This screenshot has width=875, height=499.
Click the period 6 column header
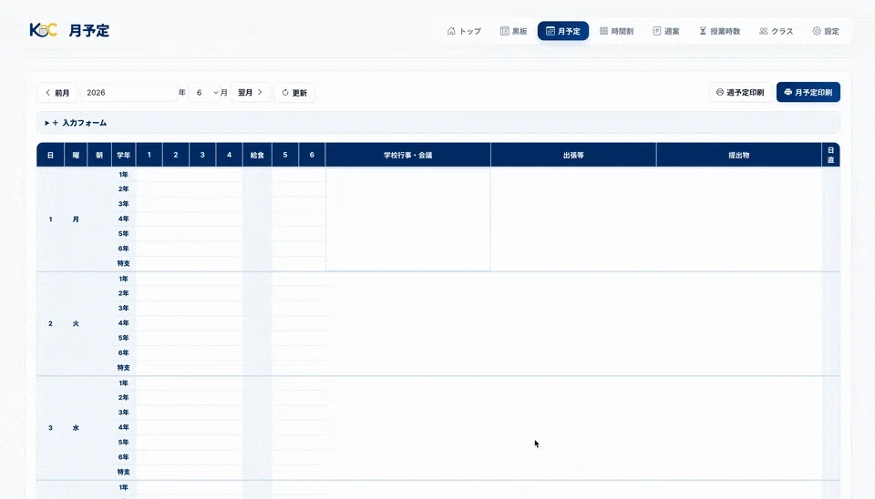(x=312, y=155)
